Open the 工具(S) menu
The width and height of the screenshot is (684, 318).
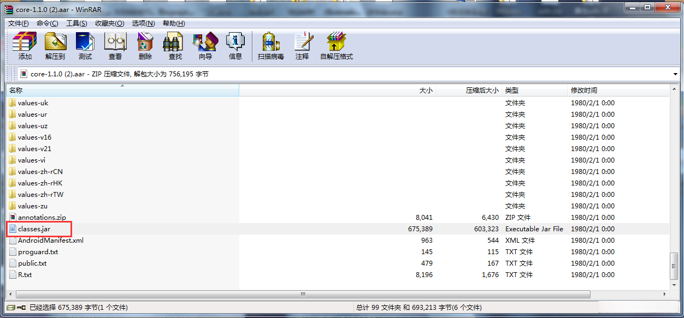tap(76, 23)
